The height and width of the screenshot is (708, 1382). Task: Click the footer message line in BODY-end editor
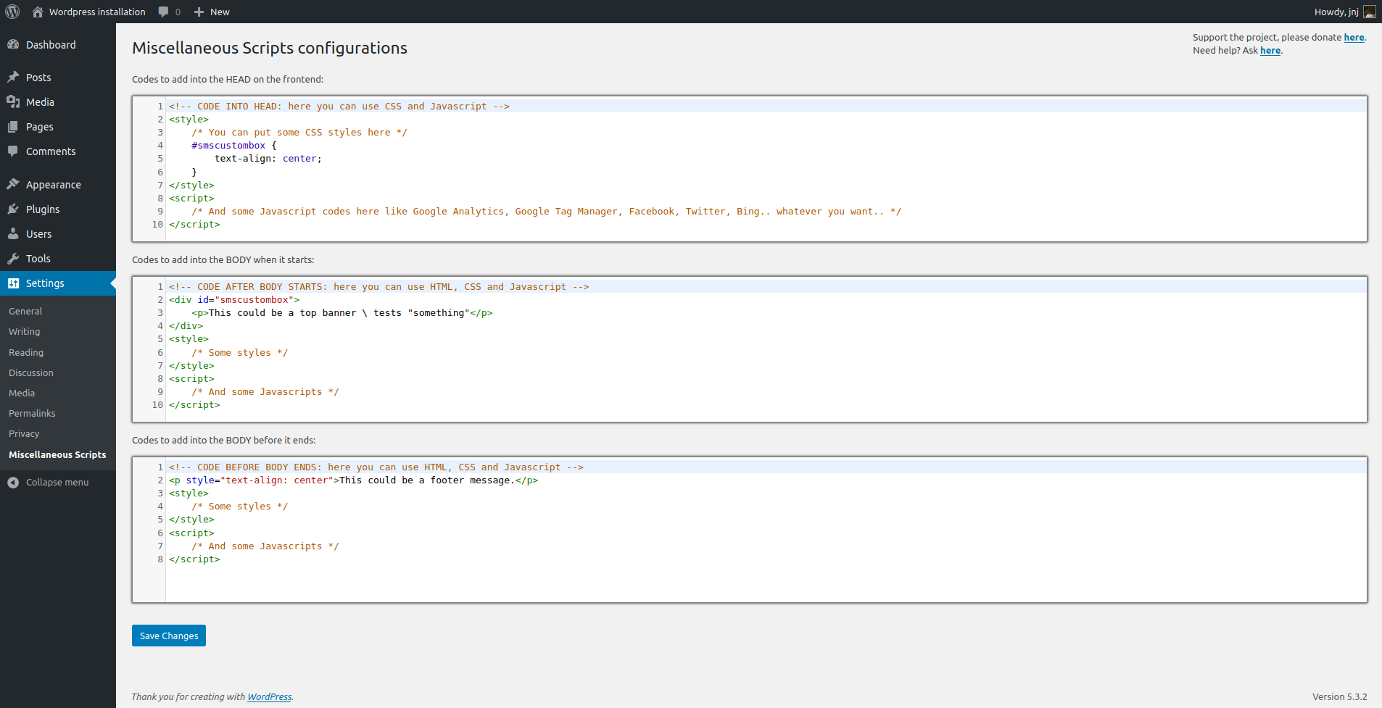[x=354, y=480]
